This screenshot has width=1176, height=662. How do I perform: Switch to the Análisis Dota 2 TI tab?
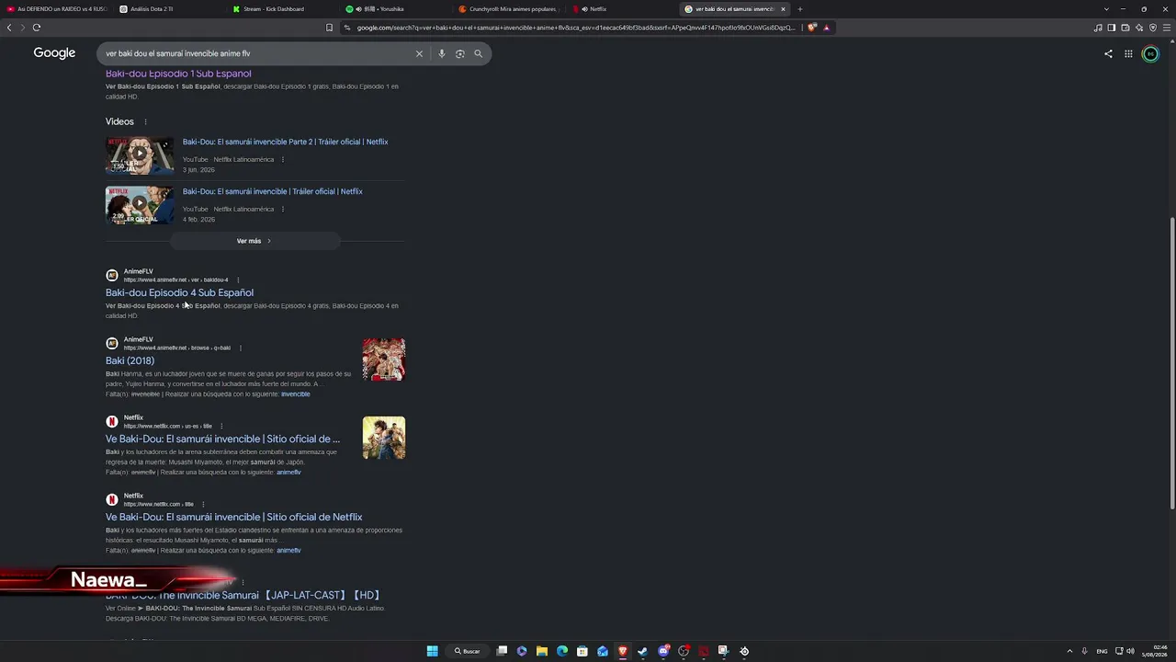[168, 9]
